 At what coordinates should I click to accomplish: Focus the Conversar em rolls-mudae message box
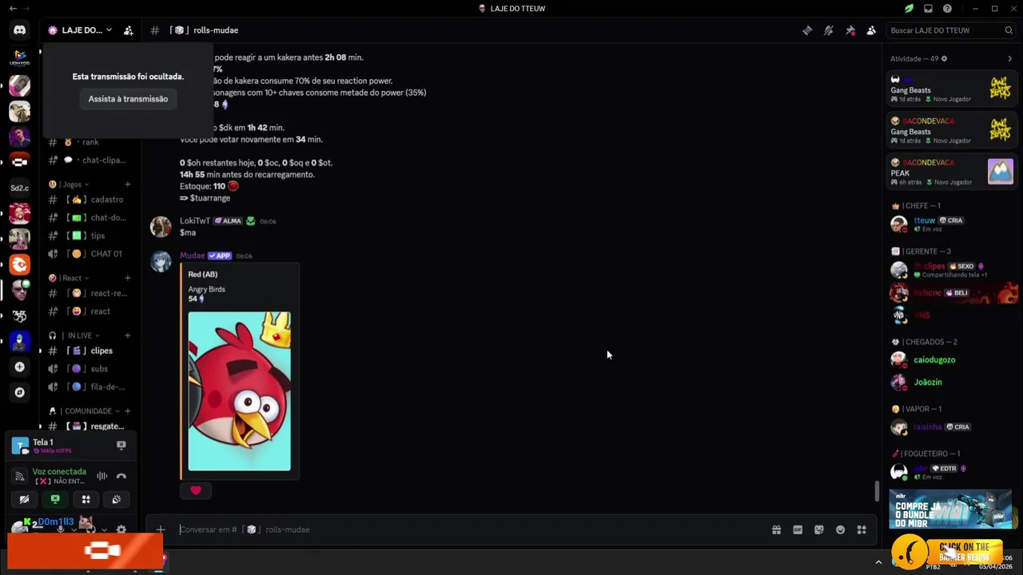[x=472, y=529]
